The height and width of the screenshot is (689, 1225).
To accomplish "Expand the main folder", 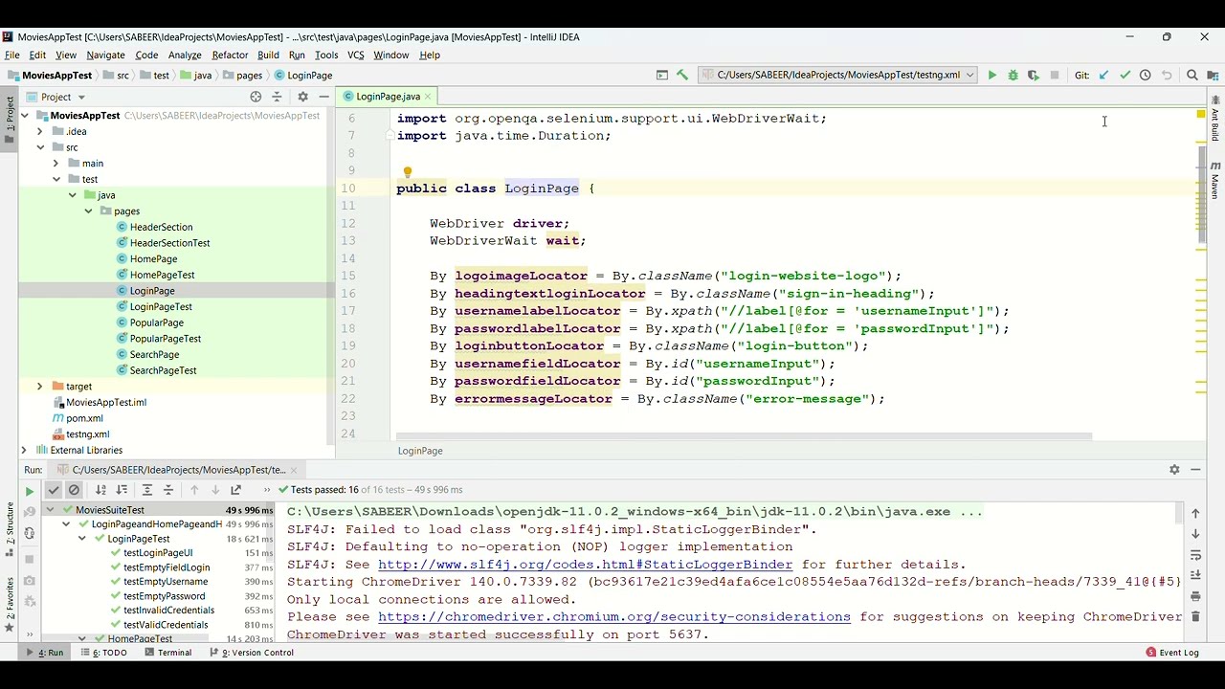I will (x=56, y=164).
